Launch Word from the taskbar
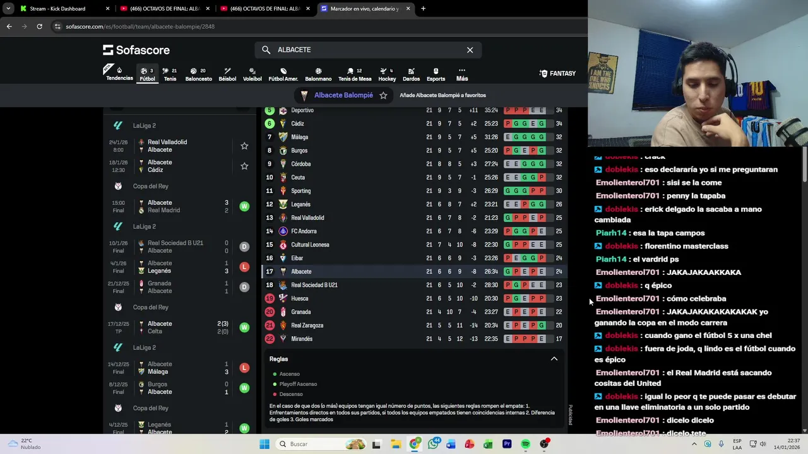 click(x=451, y=444)
